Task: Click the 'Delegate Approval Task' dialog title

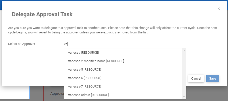Action: click(42, 14)
